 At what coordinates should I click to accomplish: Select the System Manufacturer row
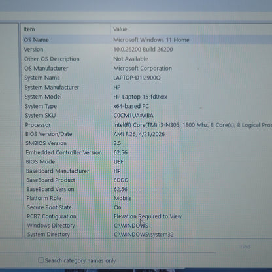click(x=147, y=88)
